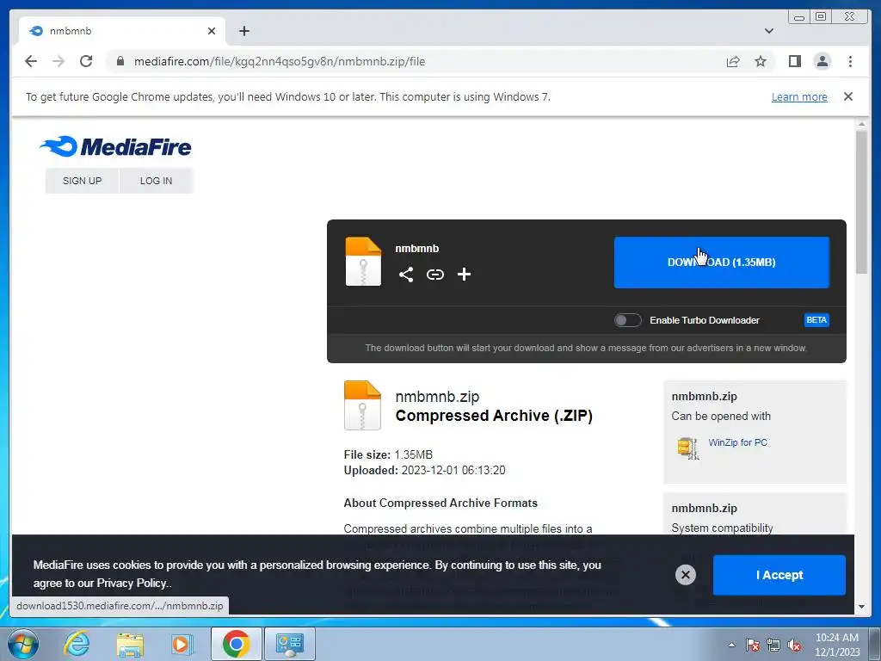Click the 'File size: 1.35MB' text
881x661 pixels.
(x=388, y=454)
